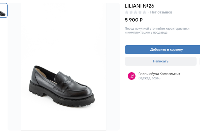Click the Одежда, обувь category text

tap(149, 78)
